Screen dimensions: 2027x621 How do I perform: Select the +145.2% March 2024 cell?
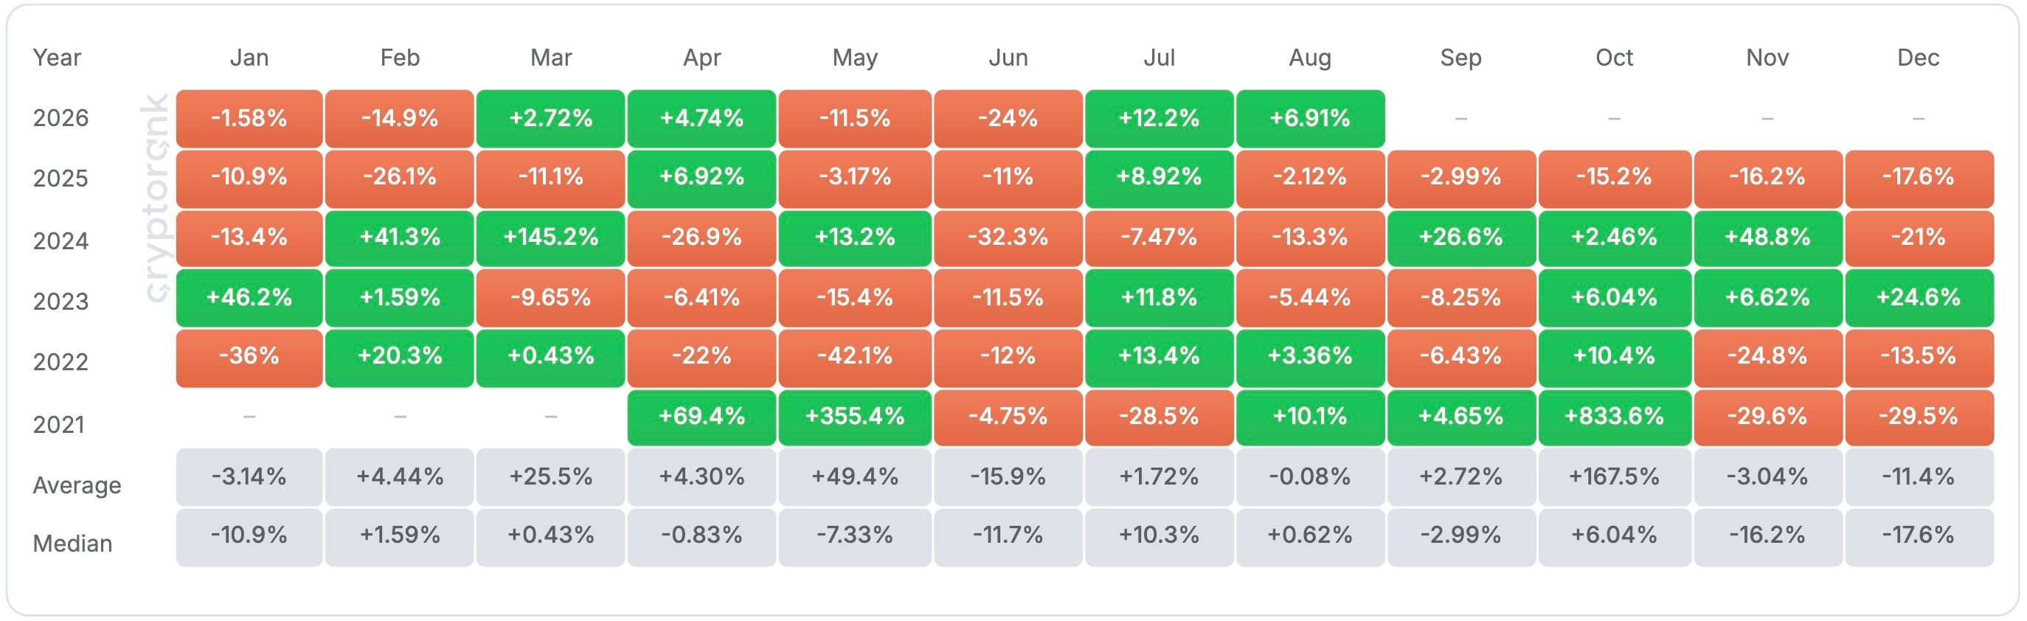click(551, 237)
